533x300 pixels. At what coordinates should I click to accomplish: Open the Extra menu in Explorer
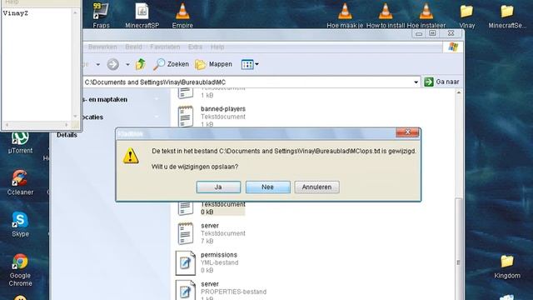195,47
